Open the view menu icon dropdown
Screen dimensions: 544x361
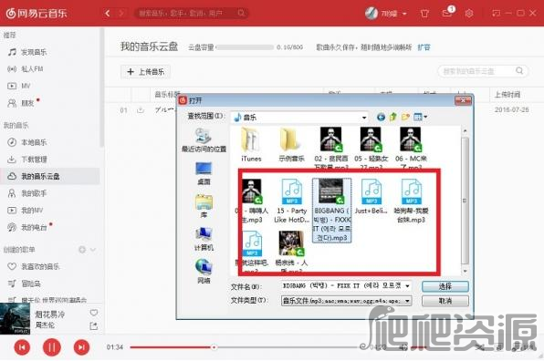420,117
